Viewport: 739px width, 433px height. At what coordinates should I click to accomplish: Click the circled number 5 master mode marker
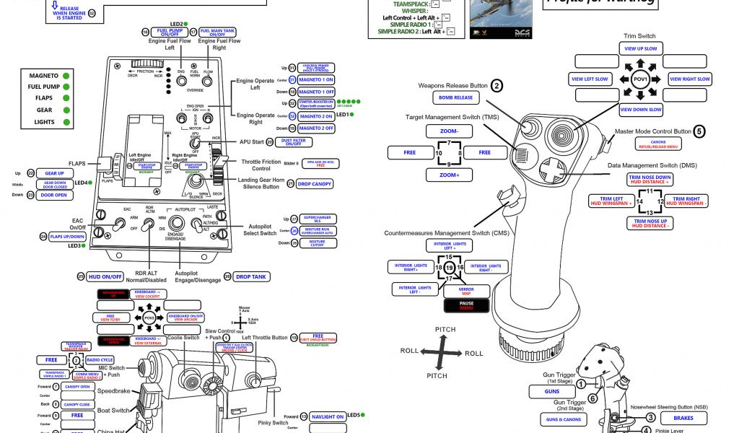click(x=699, y=131)
